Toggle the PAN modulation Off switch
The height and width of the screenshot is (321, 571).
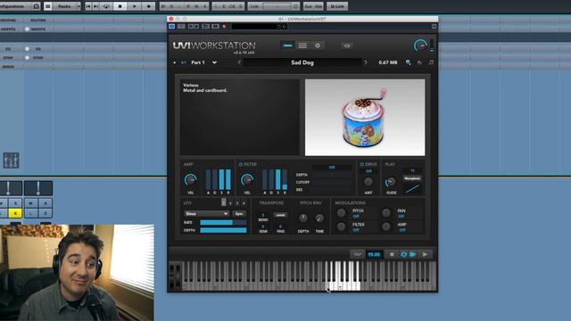click(x=401, y=216)
